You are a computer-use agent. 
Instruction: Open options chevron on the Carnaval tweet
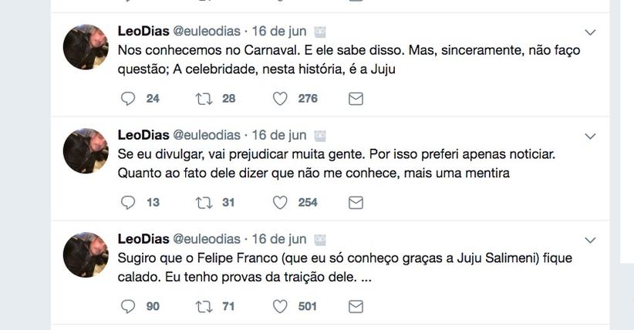tap(591, 32)
